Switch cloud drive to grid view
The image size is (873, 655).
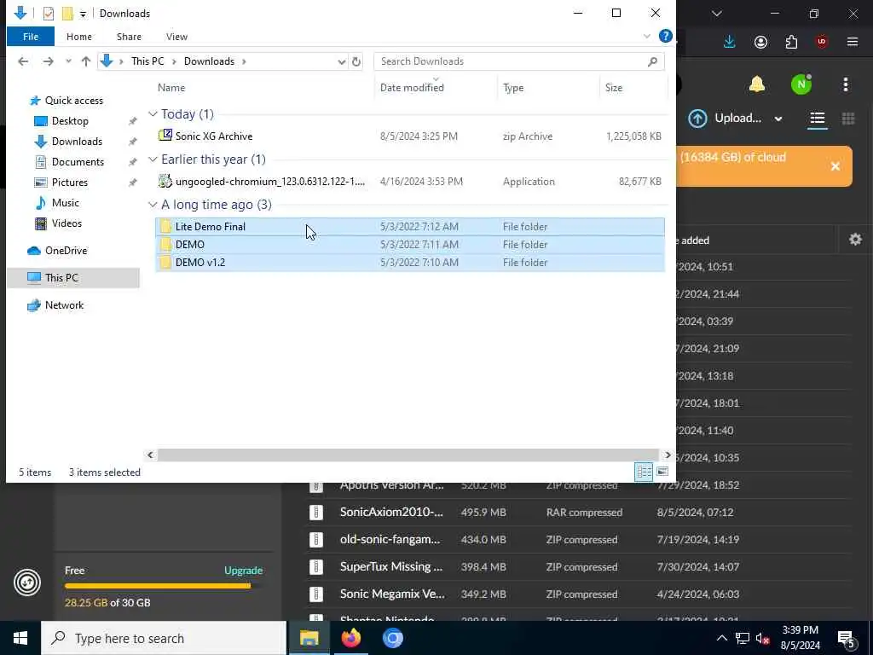coord(848,118)
